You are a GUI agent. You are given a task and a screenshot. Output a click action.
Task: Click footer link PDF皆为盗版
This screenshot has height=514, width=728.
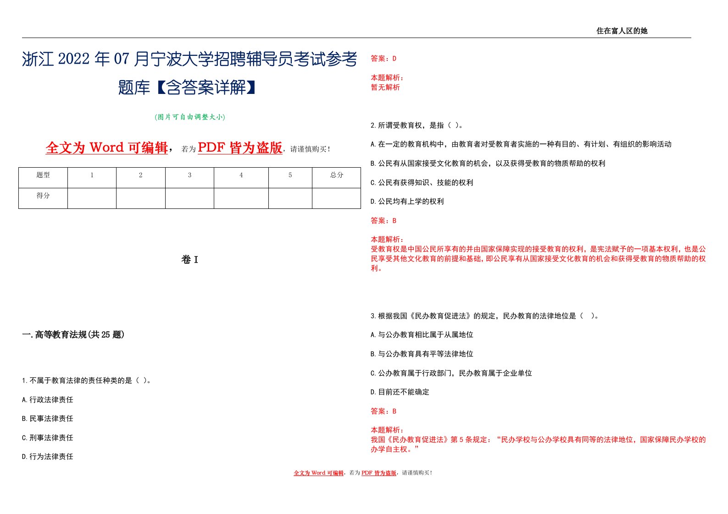click(x=379, y=473)
